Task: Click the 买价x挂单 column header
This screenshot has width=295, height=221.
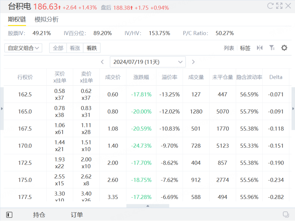Action: [x=60, y=77]
